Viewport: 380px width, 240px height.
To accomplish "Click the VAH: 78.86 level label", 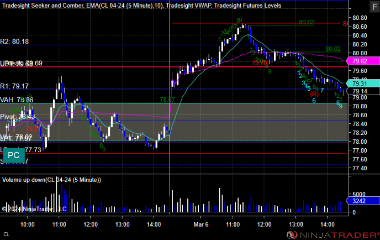I will click(x=17, y=100).
